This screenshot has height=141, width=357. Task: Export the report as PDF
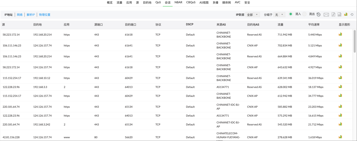coord(333,15)
